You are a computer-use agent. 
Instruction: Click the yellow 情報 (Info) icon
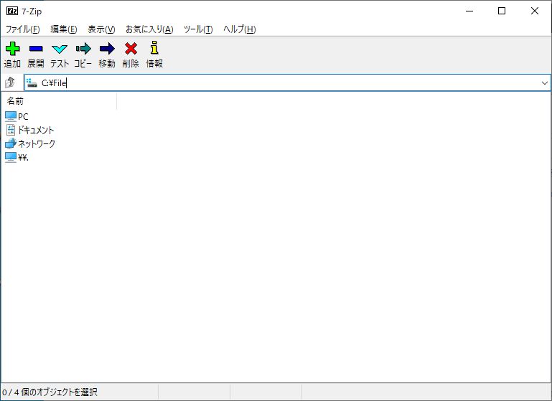click(154, 48)
